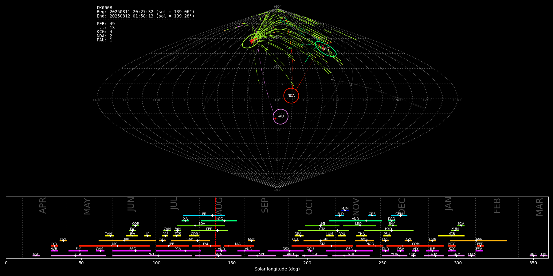Click the JMC shower bar in timeline
The image size is (553, 276).
coord(114,246)
